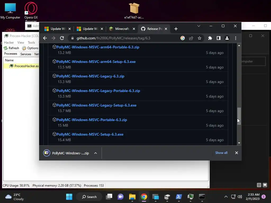Open Hacker menu in Process Hacker
The height and width of the screenshot is (203, 271).
coord(9,43)
